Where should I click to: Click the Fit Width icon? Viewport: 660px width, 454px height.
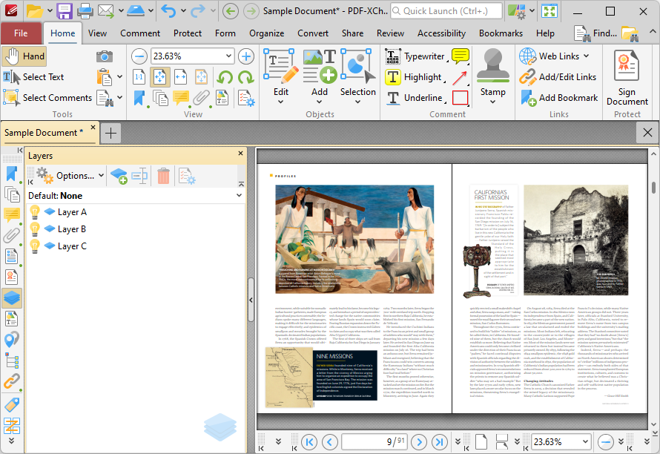click(180, 77)
